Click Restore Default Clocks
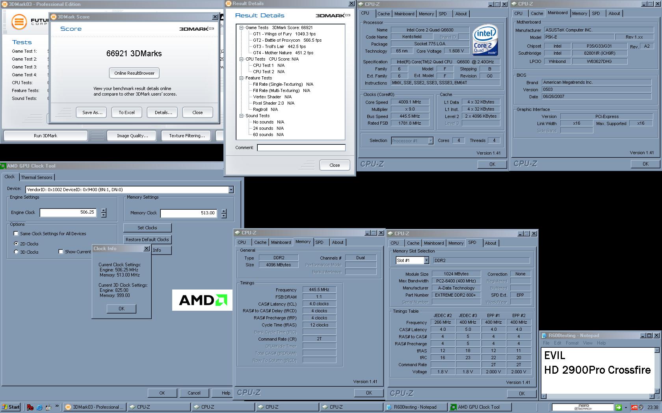The width and height of the screenshot is (662, 413). pyautogui.click(x=147, y=240)
